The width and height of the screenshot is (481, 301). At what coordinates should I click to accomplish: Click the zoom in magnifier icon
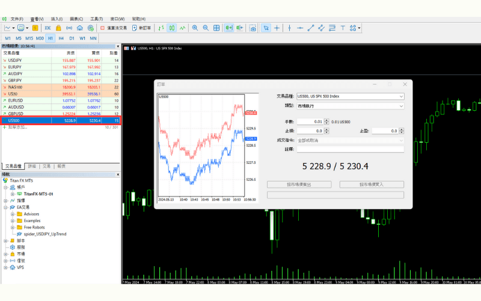tap(194, 28)
